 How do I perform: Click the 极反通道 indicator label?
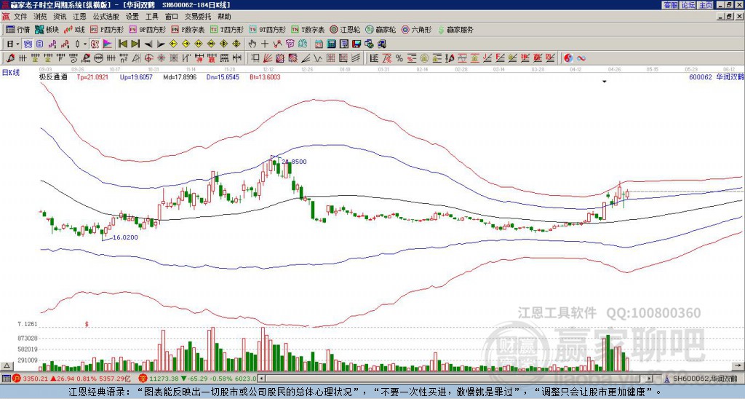(x=53, y=76)
